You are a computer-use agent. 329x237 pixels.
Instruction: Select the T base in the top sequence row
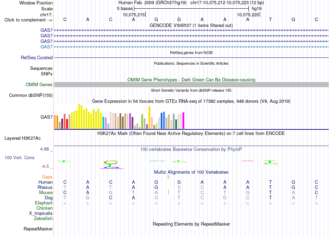(x=270, y=19)
